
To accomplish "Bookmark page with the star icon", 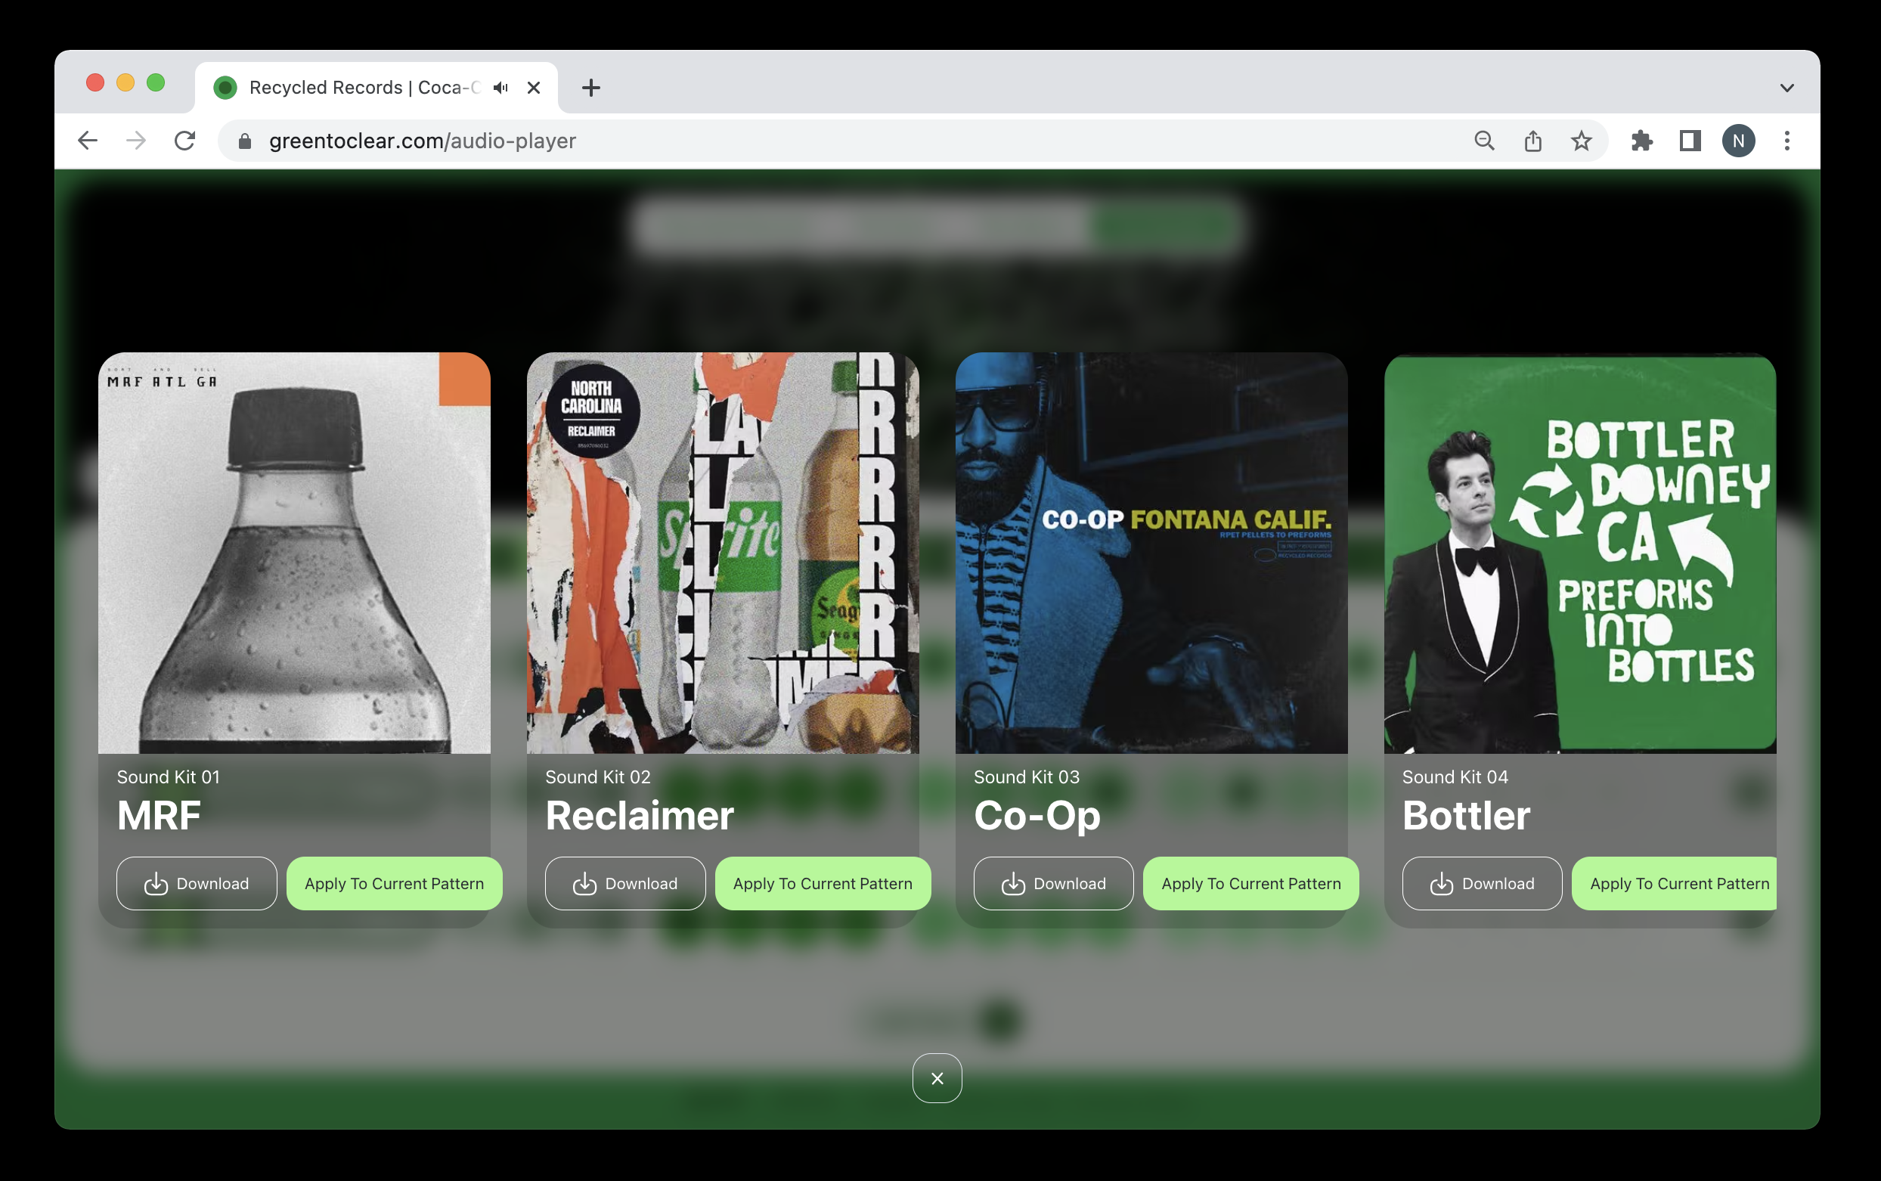I will click(1580, 141).
